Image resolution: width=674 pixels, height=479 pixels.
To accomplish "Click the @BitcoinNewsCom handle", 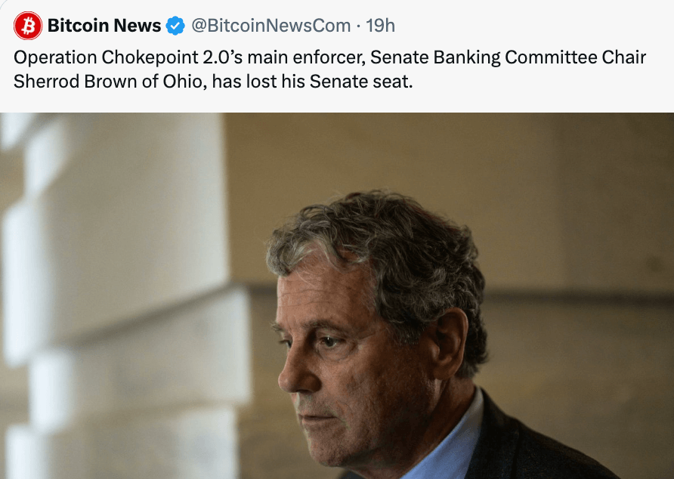I will click(x=271, y=26).
